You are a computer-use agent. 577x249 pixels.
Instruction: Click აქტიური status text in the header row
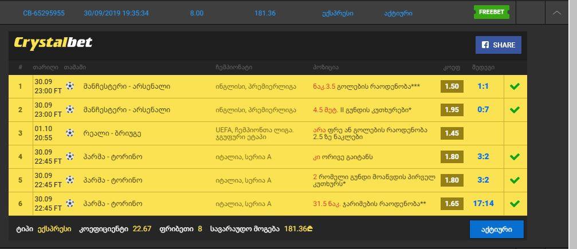click(398, 13)
